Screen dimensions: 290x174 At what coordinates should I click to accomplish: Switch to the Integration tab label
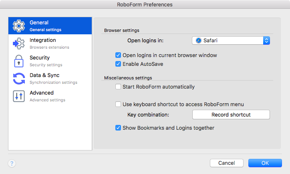[x=43, y=40]
